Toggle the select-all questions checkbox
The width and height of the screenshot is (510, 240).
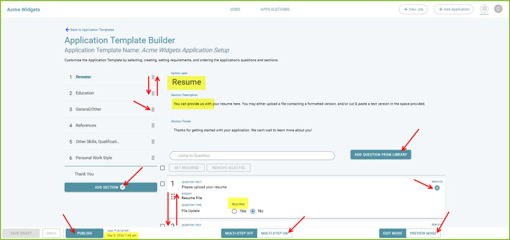click(x=163, y=168)
